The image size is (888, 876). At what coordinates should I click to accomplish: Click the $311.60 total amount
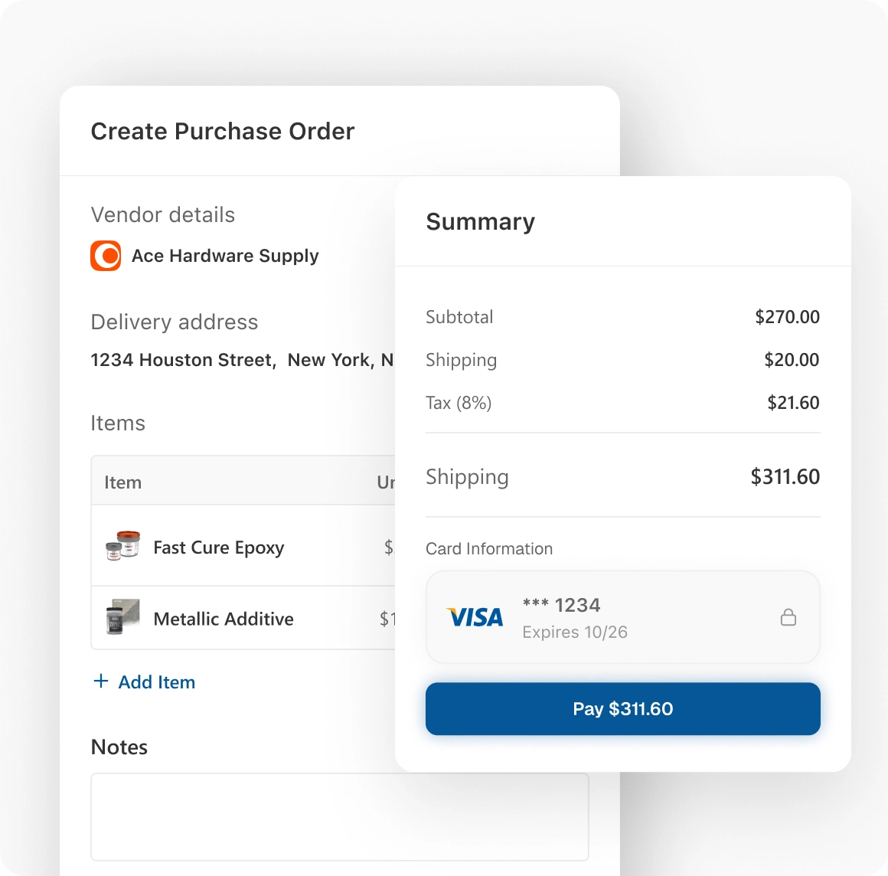(x=785, y=477)
